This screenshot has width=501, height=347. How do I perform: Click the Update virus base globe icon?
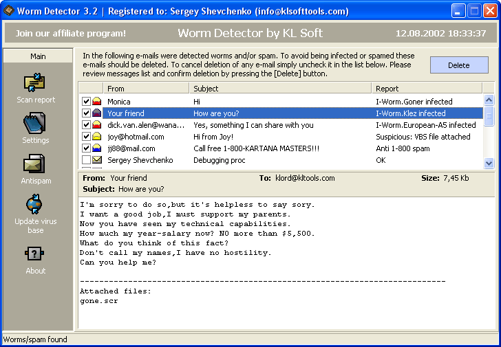pyautogui.click(x=34, y=204)
